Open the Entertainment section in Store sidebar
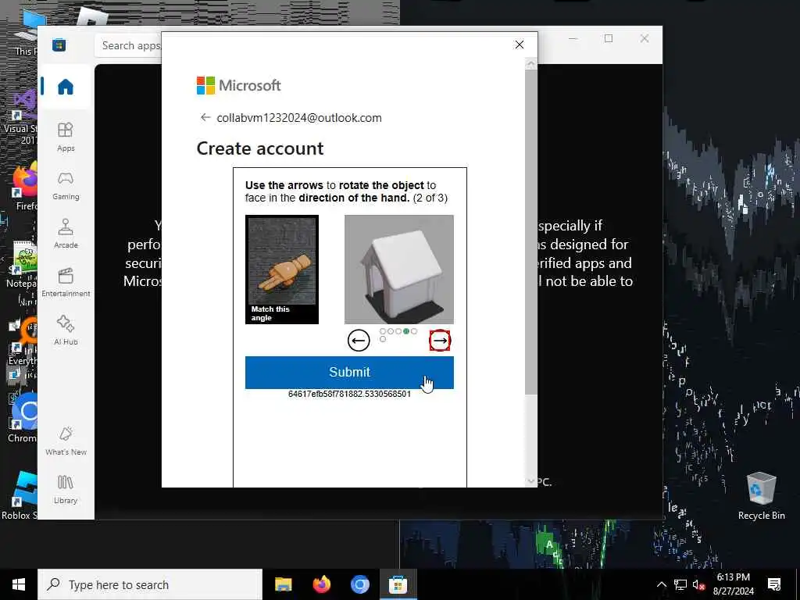 tap(66, 283)
